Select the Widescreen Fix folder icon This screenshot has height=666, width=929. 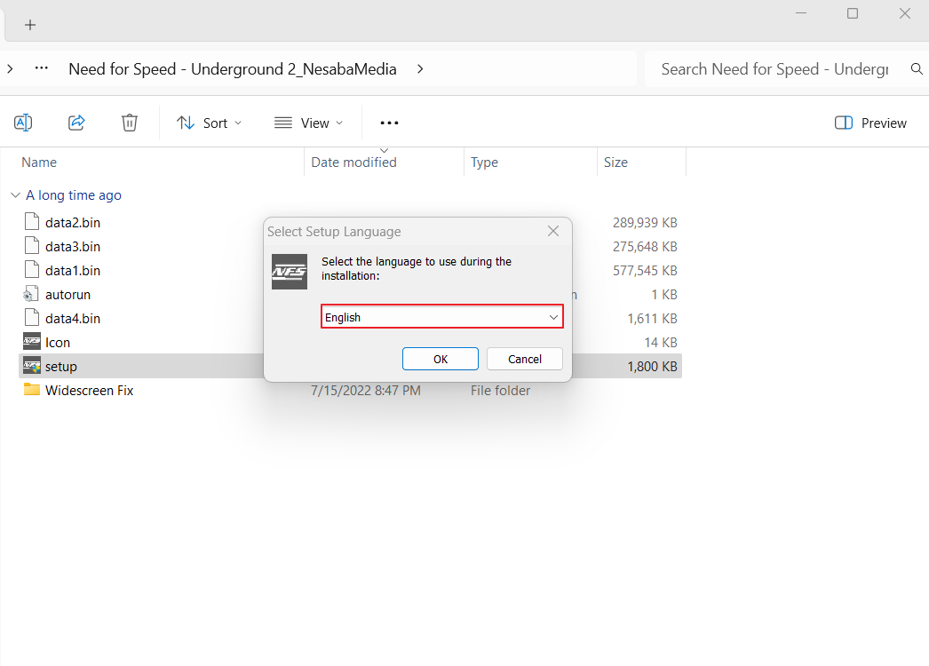[x=31, y=389]
